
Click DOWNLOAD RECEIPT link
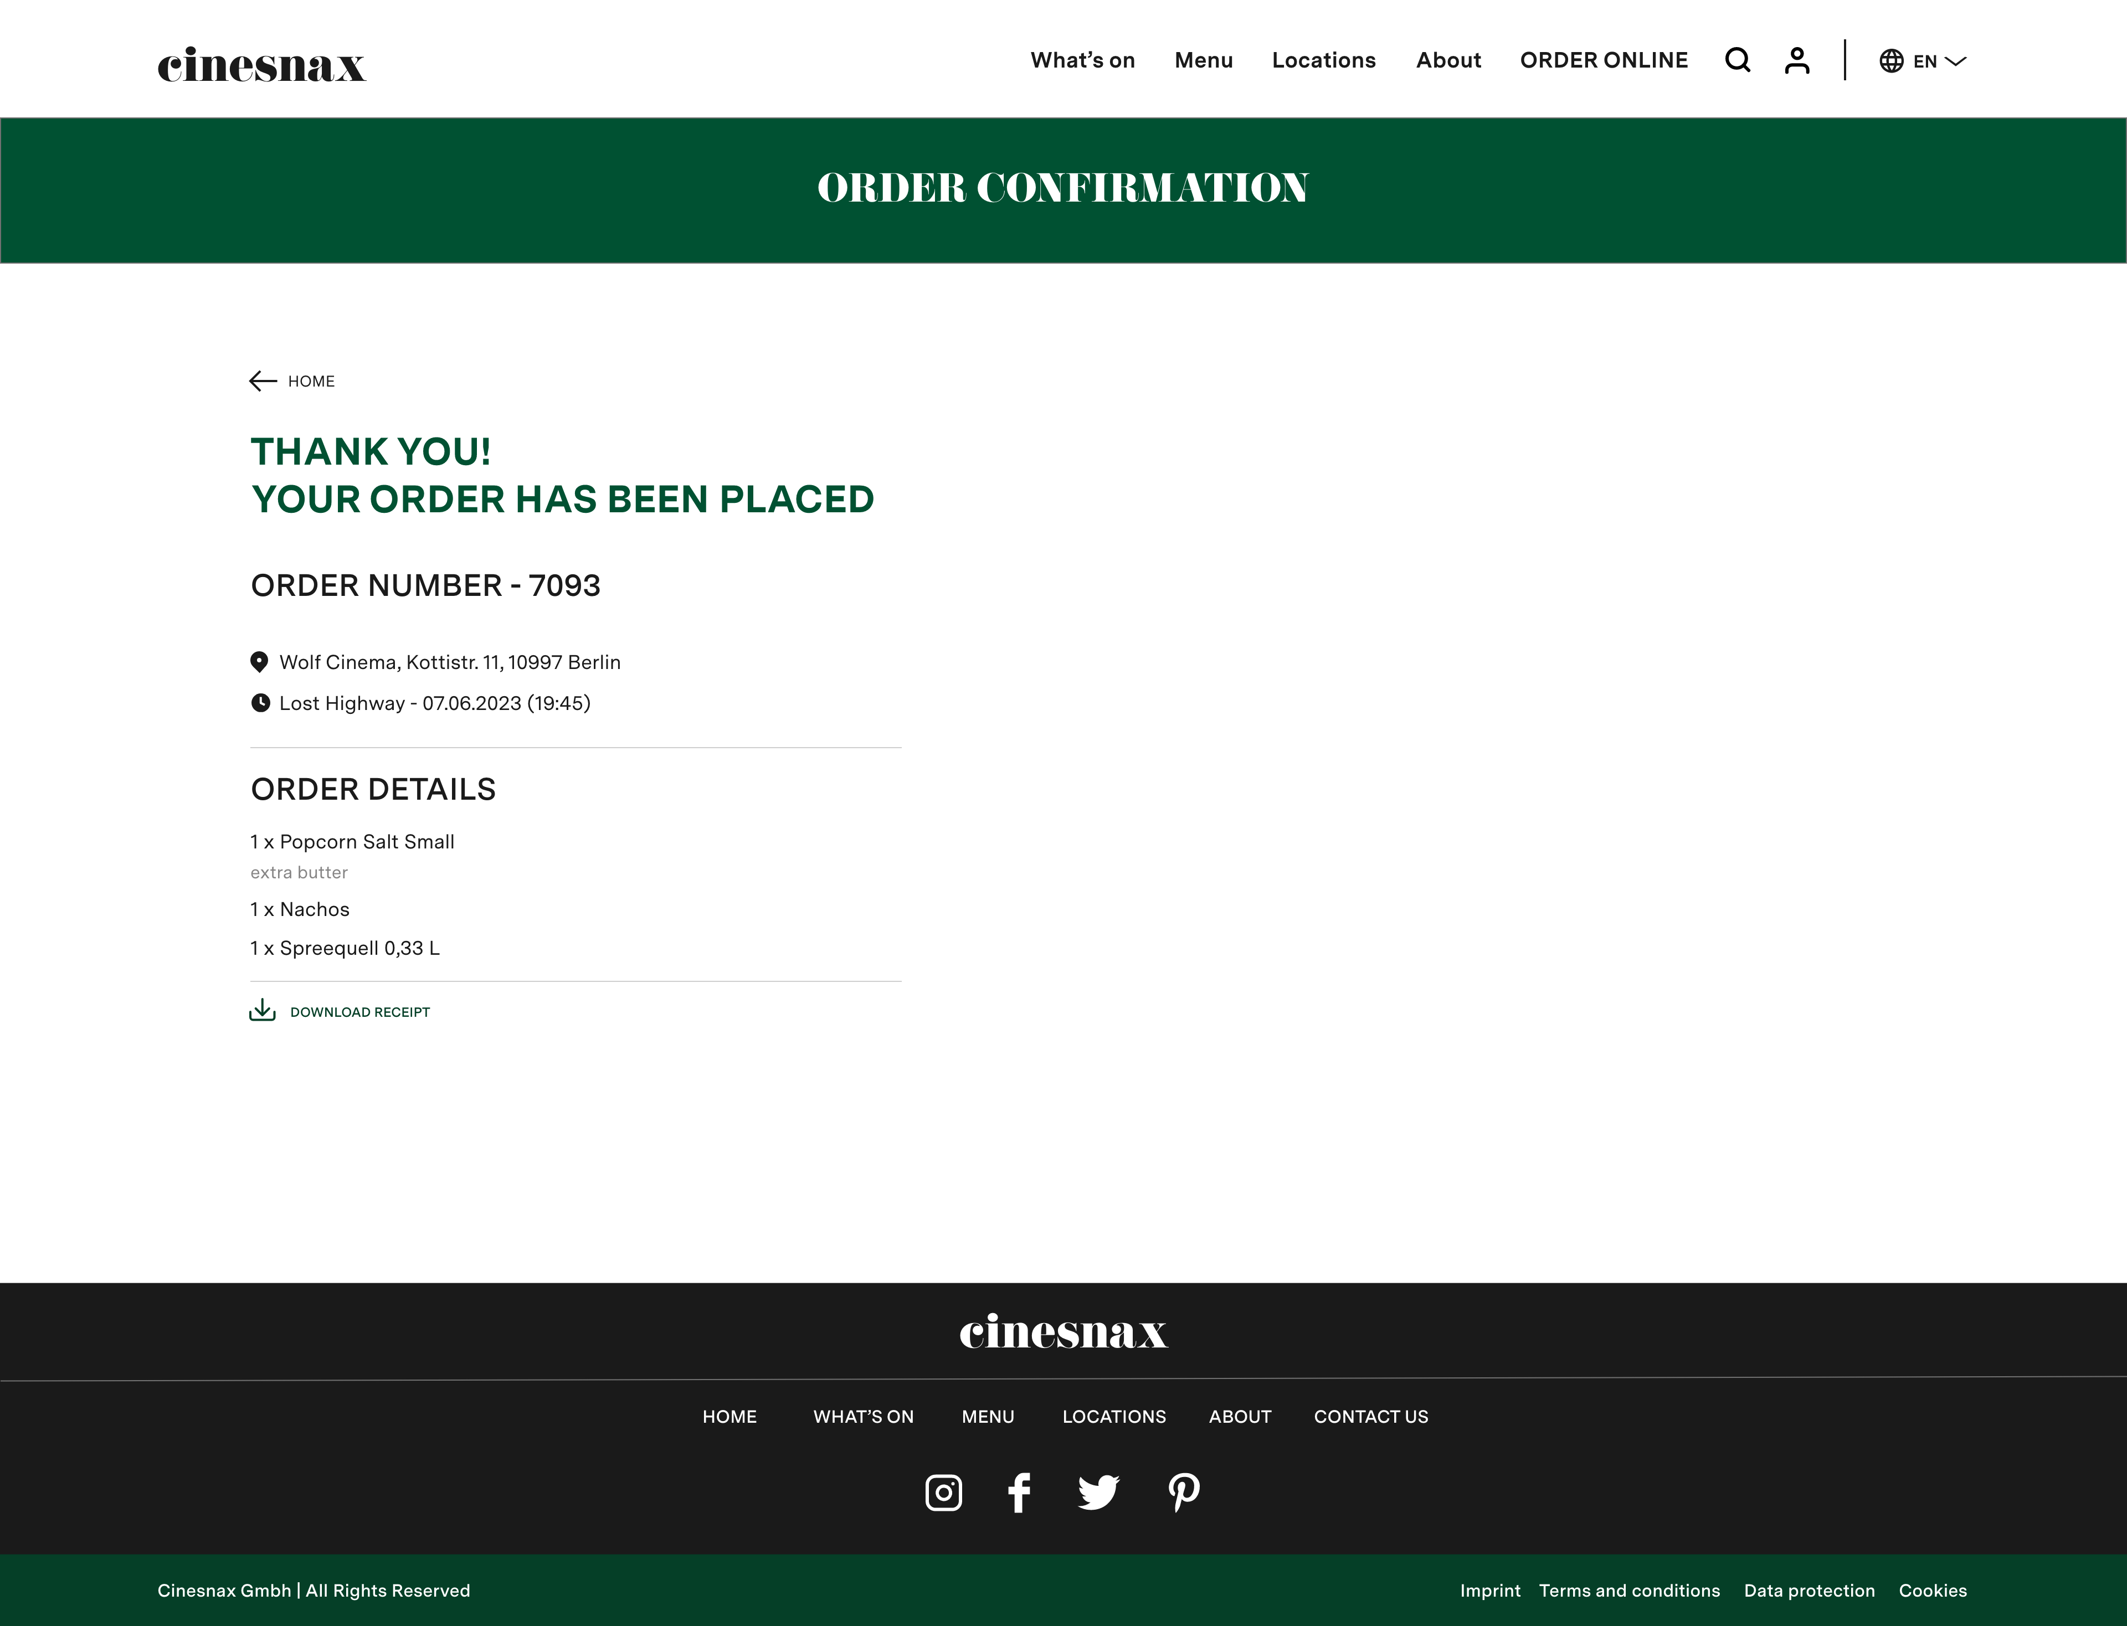point(360,1012)
